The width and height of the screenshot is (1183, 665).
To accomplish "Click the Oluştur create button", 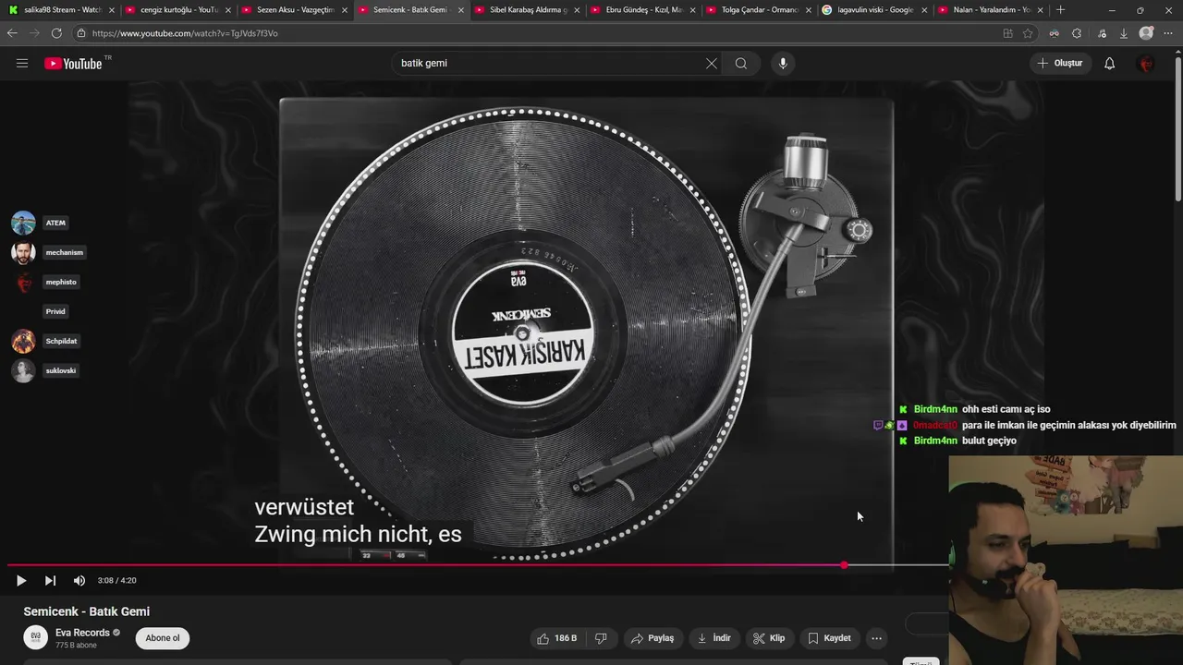I will click(1059, 64).
